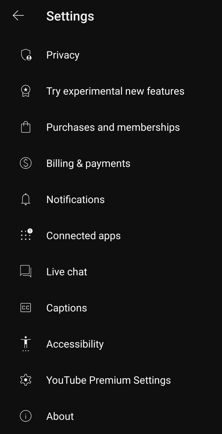Click the Connected apps grid icon
Screen dimensions: 222x434
coord(25,235)
